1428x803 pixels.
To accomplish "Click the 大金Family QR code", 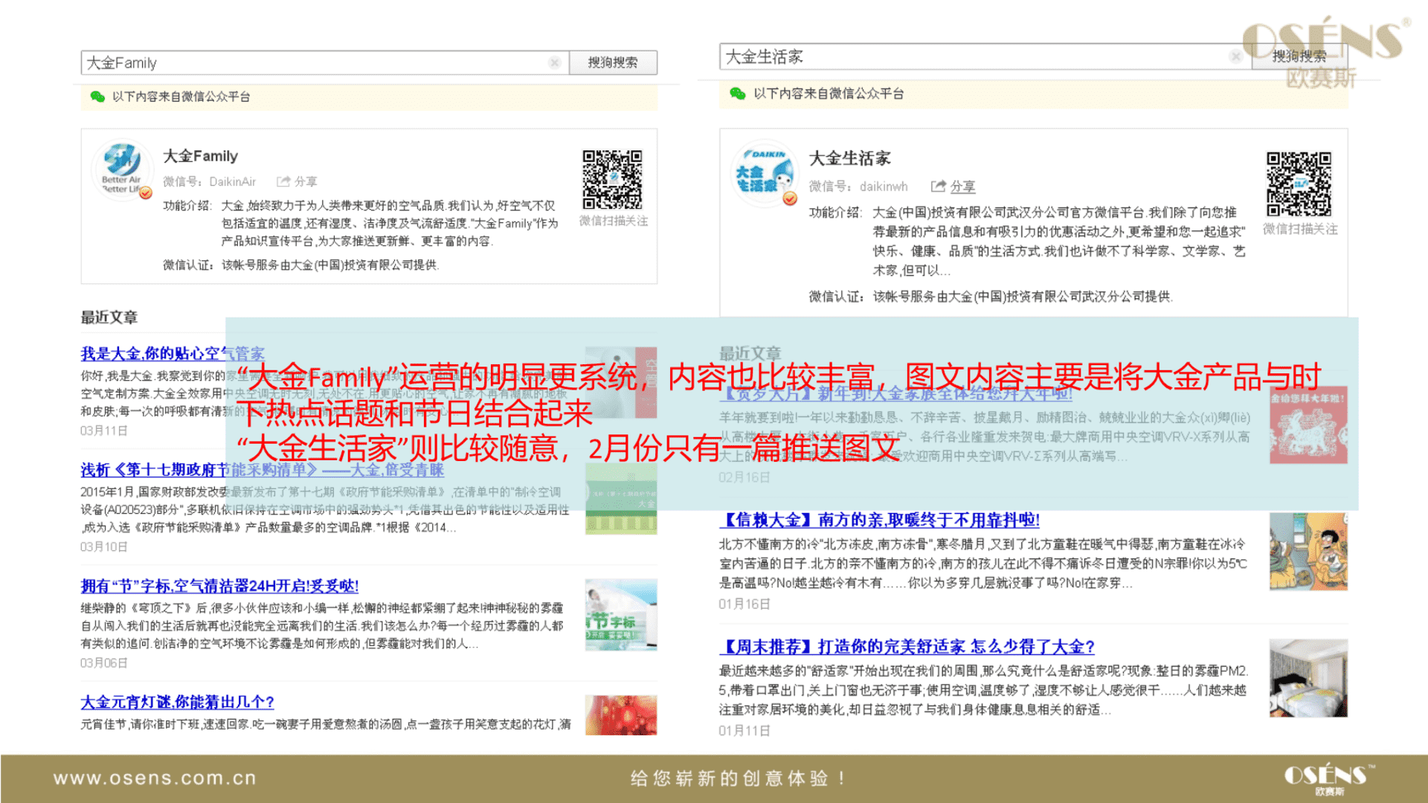I will (612, 180).
